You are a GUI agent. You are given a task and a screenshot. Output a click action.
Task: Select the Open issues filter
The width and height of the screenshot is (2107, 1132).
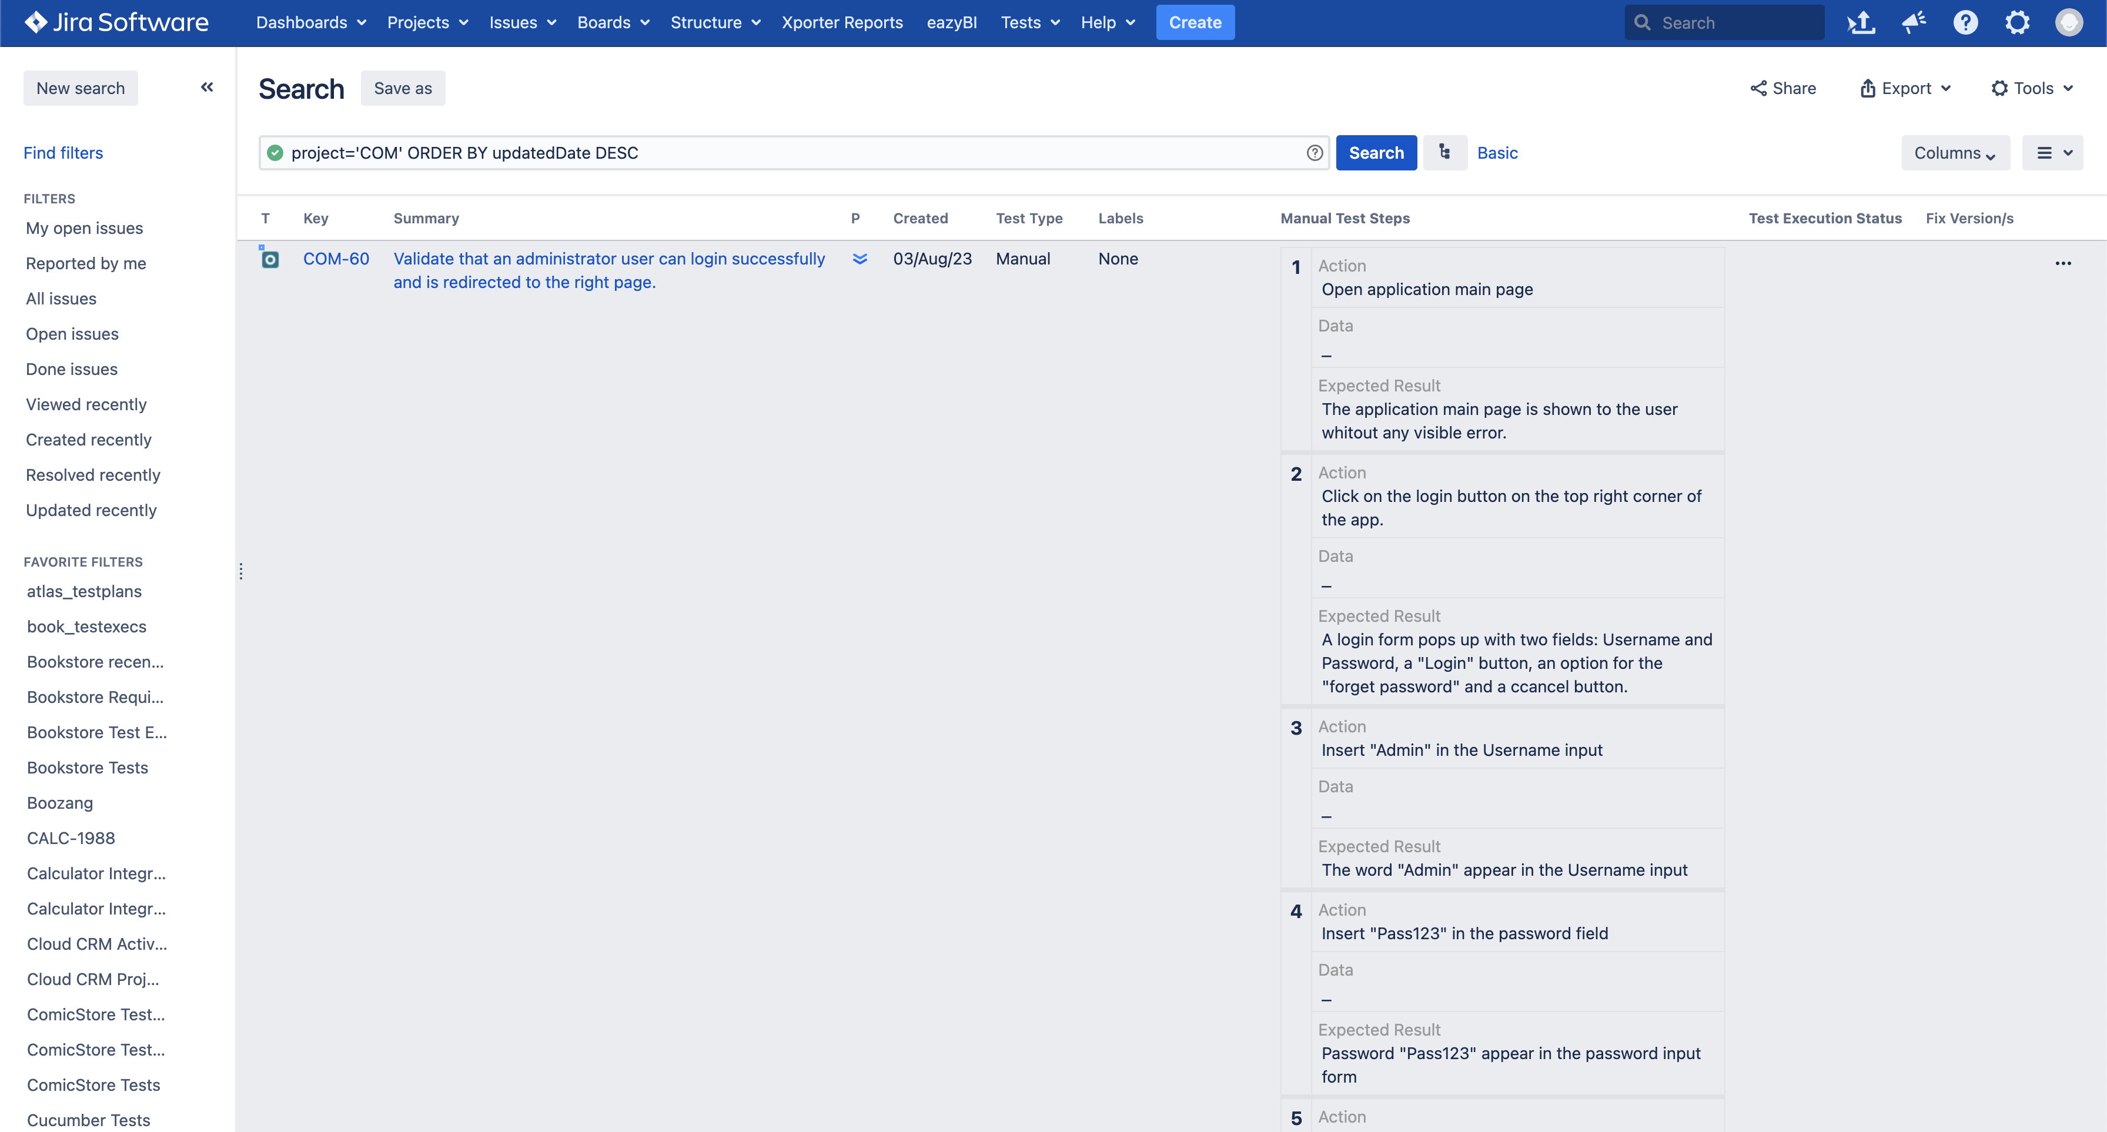click(x=72, y=334)
